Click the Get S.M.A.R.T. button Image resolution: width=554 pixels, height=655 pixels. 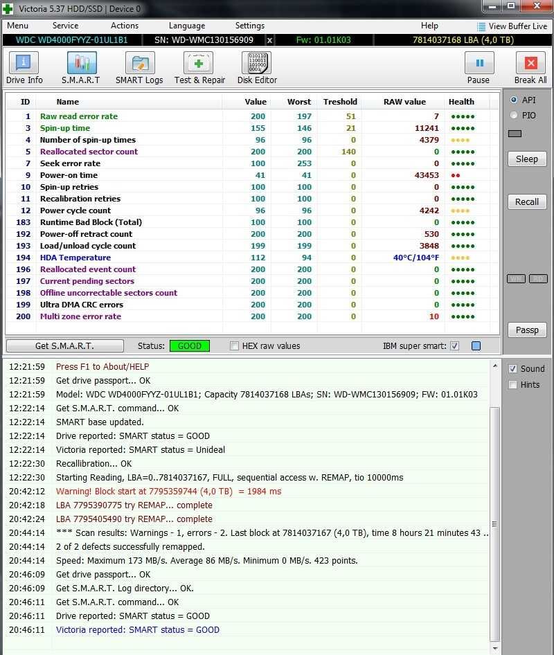point(65,346)
